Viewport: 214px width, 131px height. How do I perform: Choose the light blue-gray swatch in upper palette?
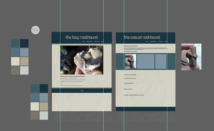24,52
